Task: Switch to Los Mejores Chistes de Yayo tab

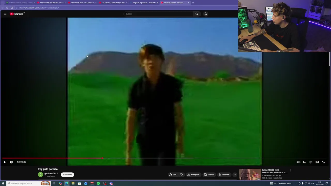Action: (x=113, y=3)
